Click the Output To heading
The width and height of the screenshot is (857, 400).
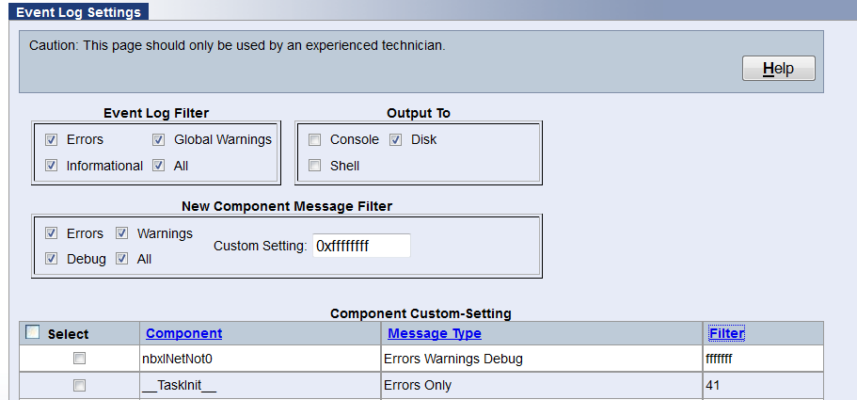[419, 113]
